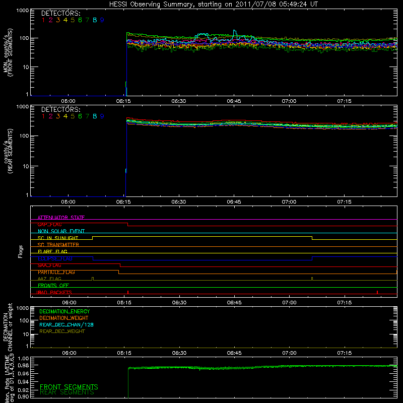Select detector 2 legend number in front segments panel
This screenshot has width=403, height=403.
[51, 20]
